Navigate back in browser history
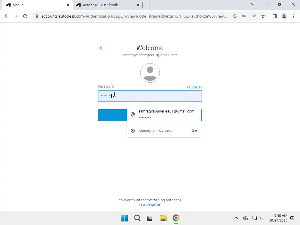 (6, 16)
